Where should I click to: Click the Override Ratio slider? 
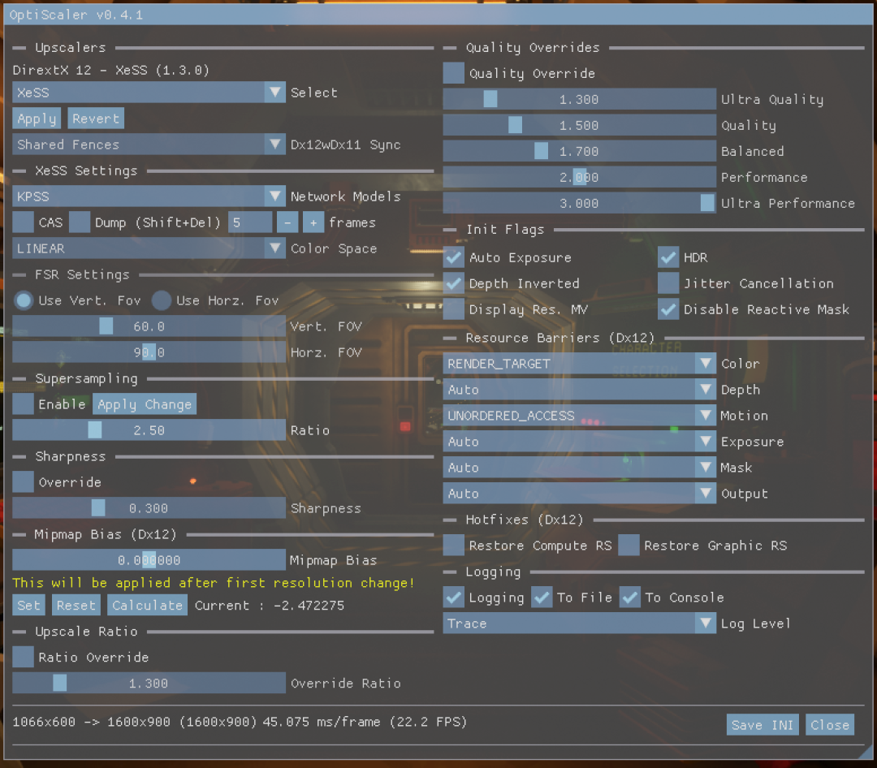[x=149, y=683]
